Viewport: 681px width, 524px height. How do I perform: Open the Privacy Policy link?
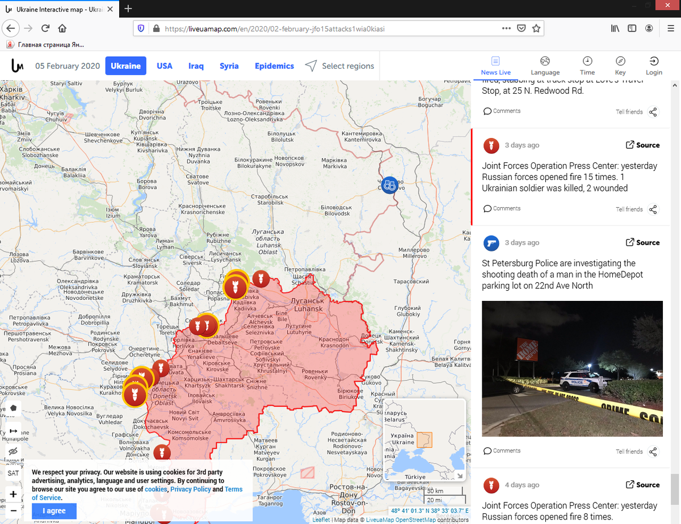coord(191,489)
